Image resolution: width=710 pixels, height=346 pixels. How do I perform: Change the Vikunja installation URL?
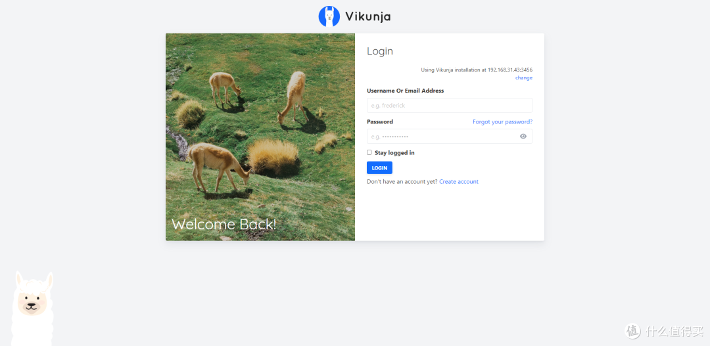coord(524,77)
